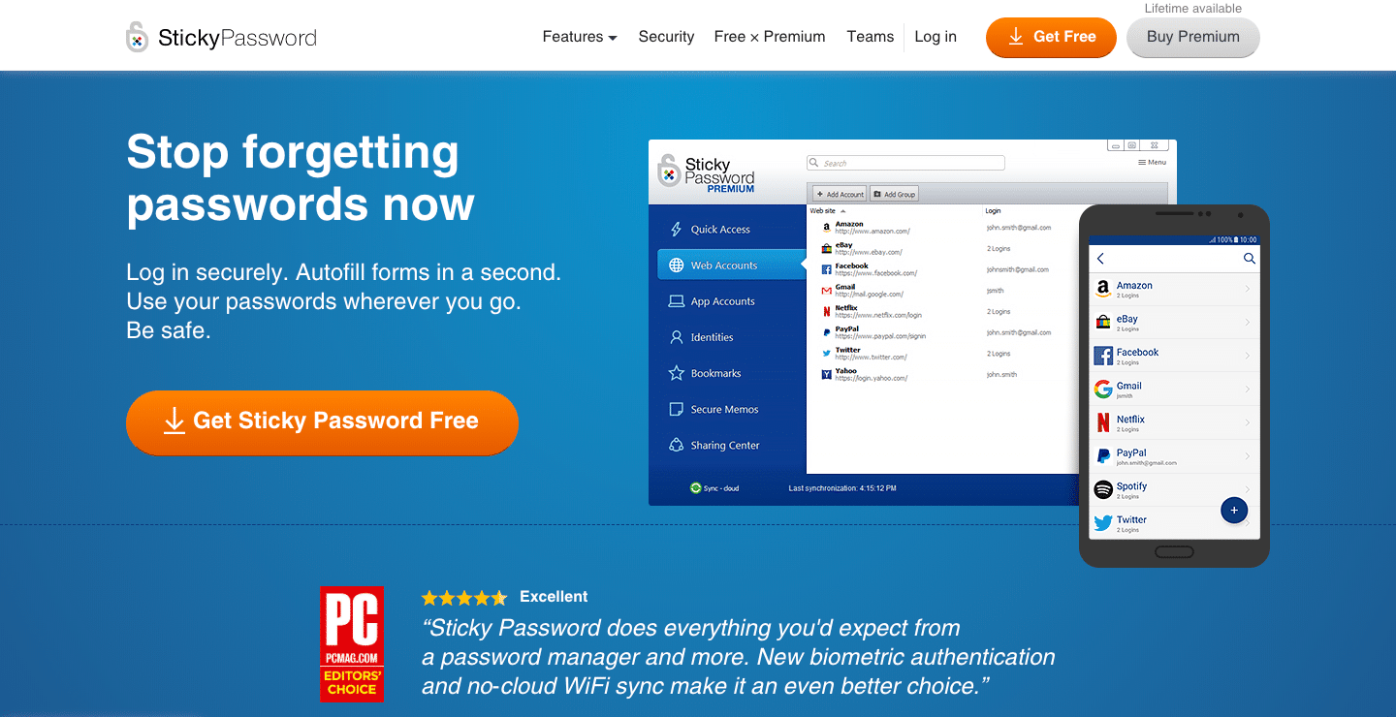Tap the Amazon logo on phone list
This screenshot has height=717, width=1396.
[x=1103, y=289]
